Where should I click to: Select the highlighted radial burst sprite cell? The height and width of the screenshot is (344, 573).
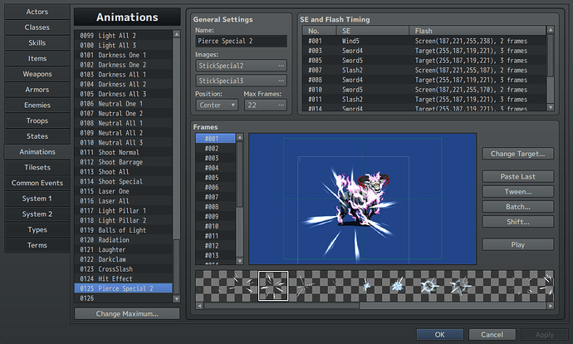click(273, 286)
